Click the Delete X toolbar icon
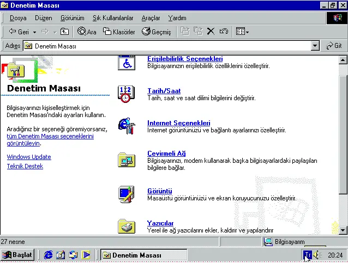 pyautogui.click(x=211, y=32)
